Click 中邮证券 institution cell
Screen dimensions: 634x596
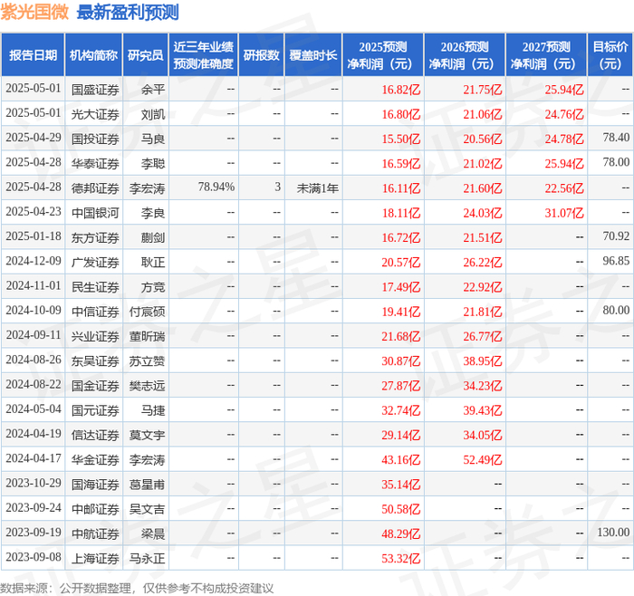click(x=95, y=509)
